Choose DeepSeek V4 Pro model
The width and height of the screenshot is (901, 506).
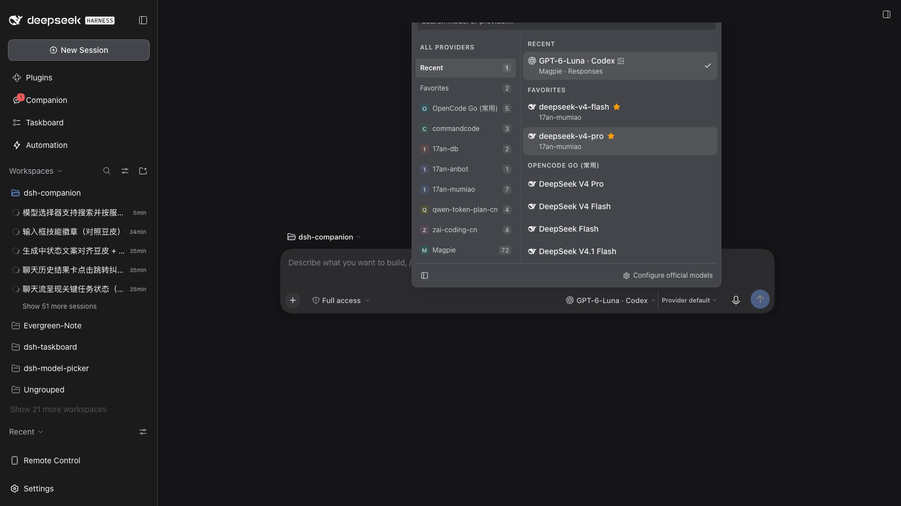[x=620, y=184]
